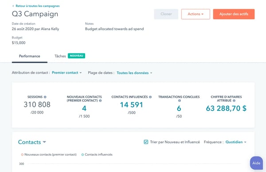This screenshot has height=172, width=266.
Task: Click info icon beside CHIFFRE D'AFFAIRES ATTRIBUÉ
Action: pos(234,101)
